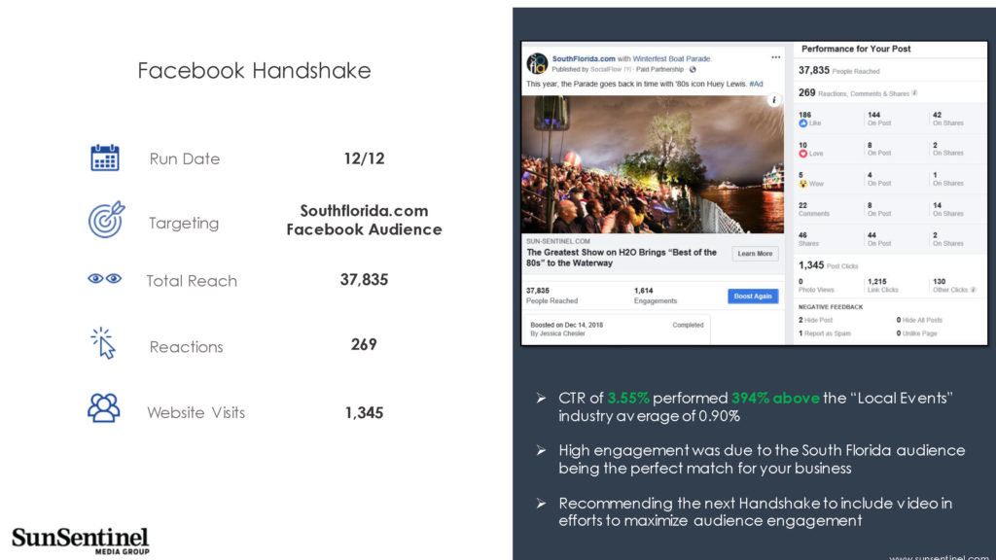This screenshot has height=560, width=996.
Task: Click the Run Date calendar icon
Action: pyautogui.click(x=105, y=157)
